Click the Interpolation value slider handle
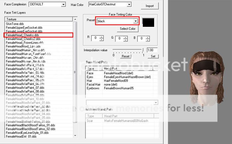Image resolution: width=232 pixels, height=144 pixels. [x=143, y=50]
